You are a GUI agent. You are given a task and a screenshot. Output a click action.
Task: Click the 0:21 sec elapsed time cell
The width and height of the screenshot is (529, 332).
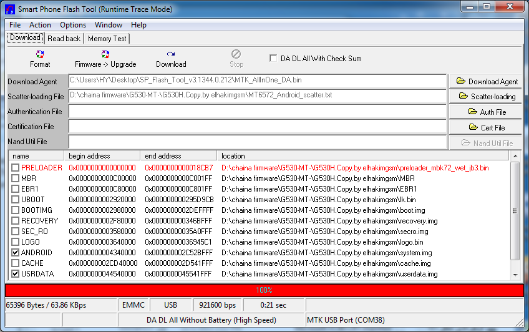tap(273, 305)
